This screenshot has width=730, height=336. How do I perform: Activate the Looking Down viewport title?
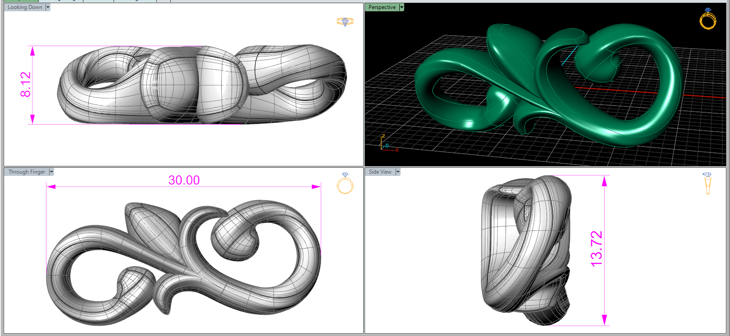25,7
